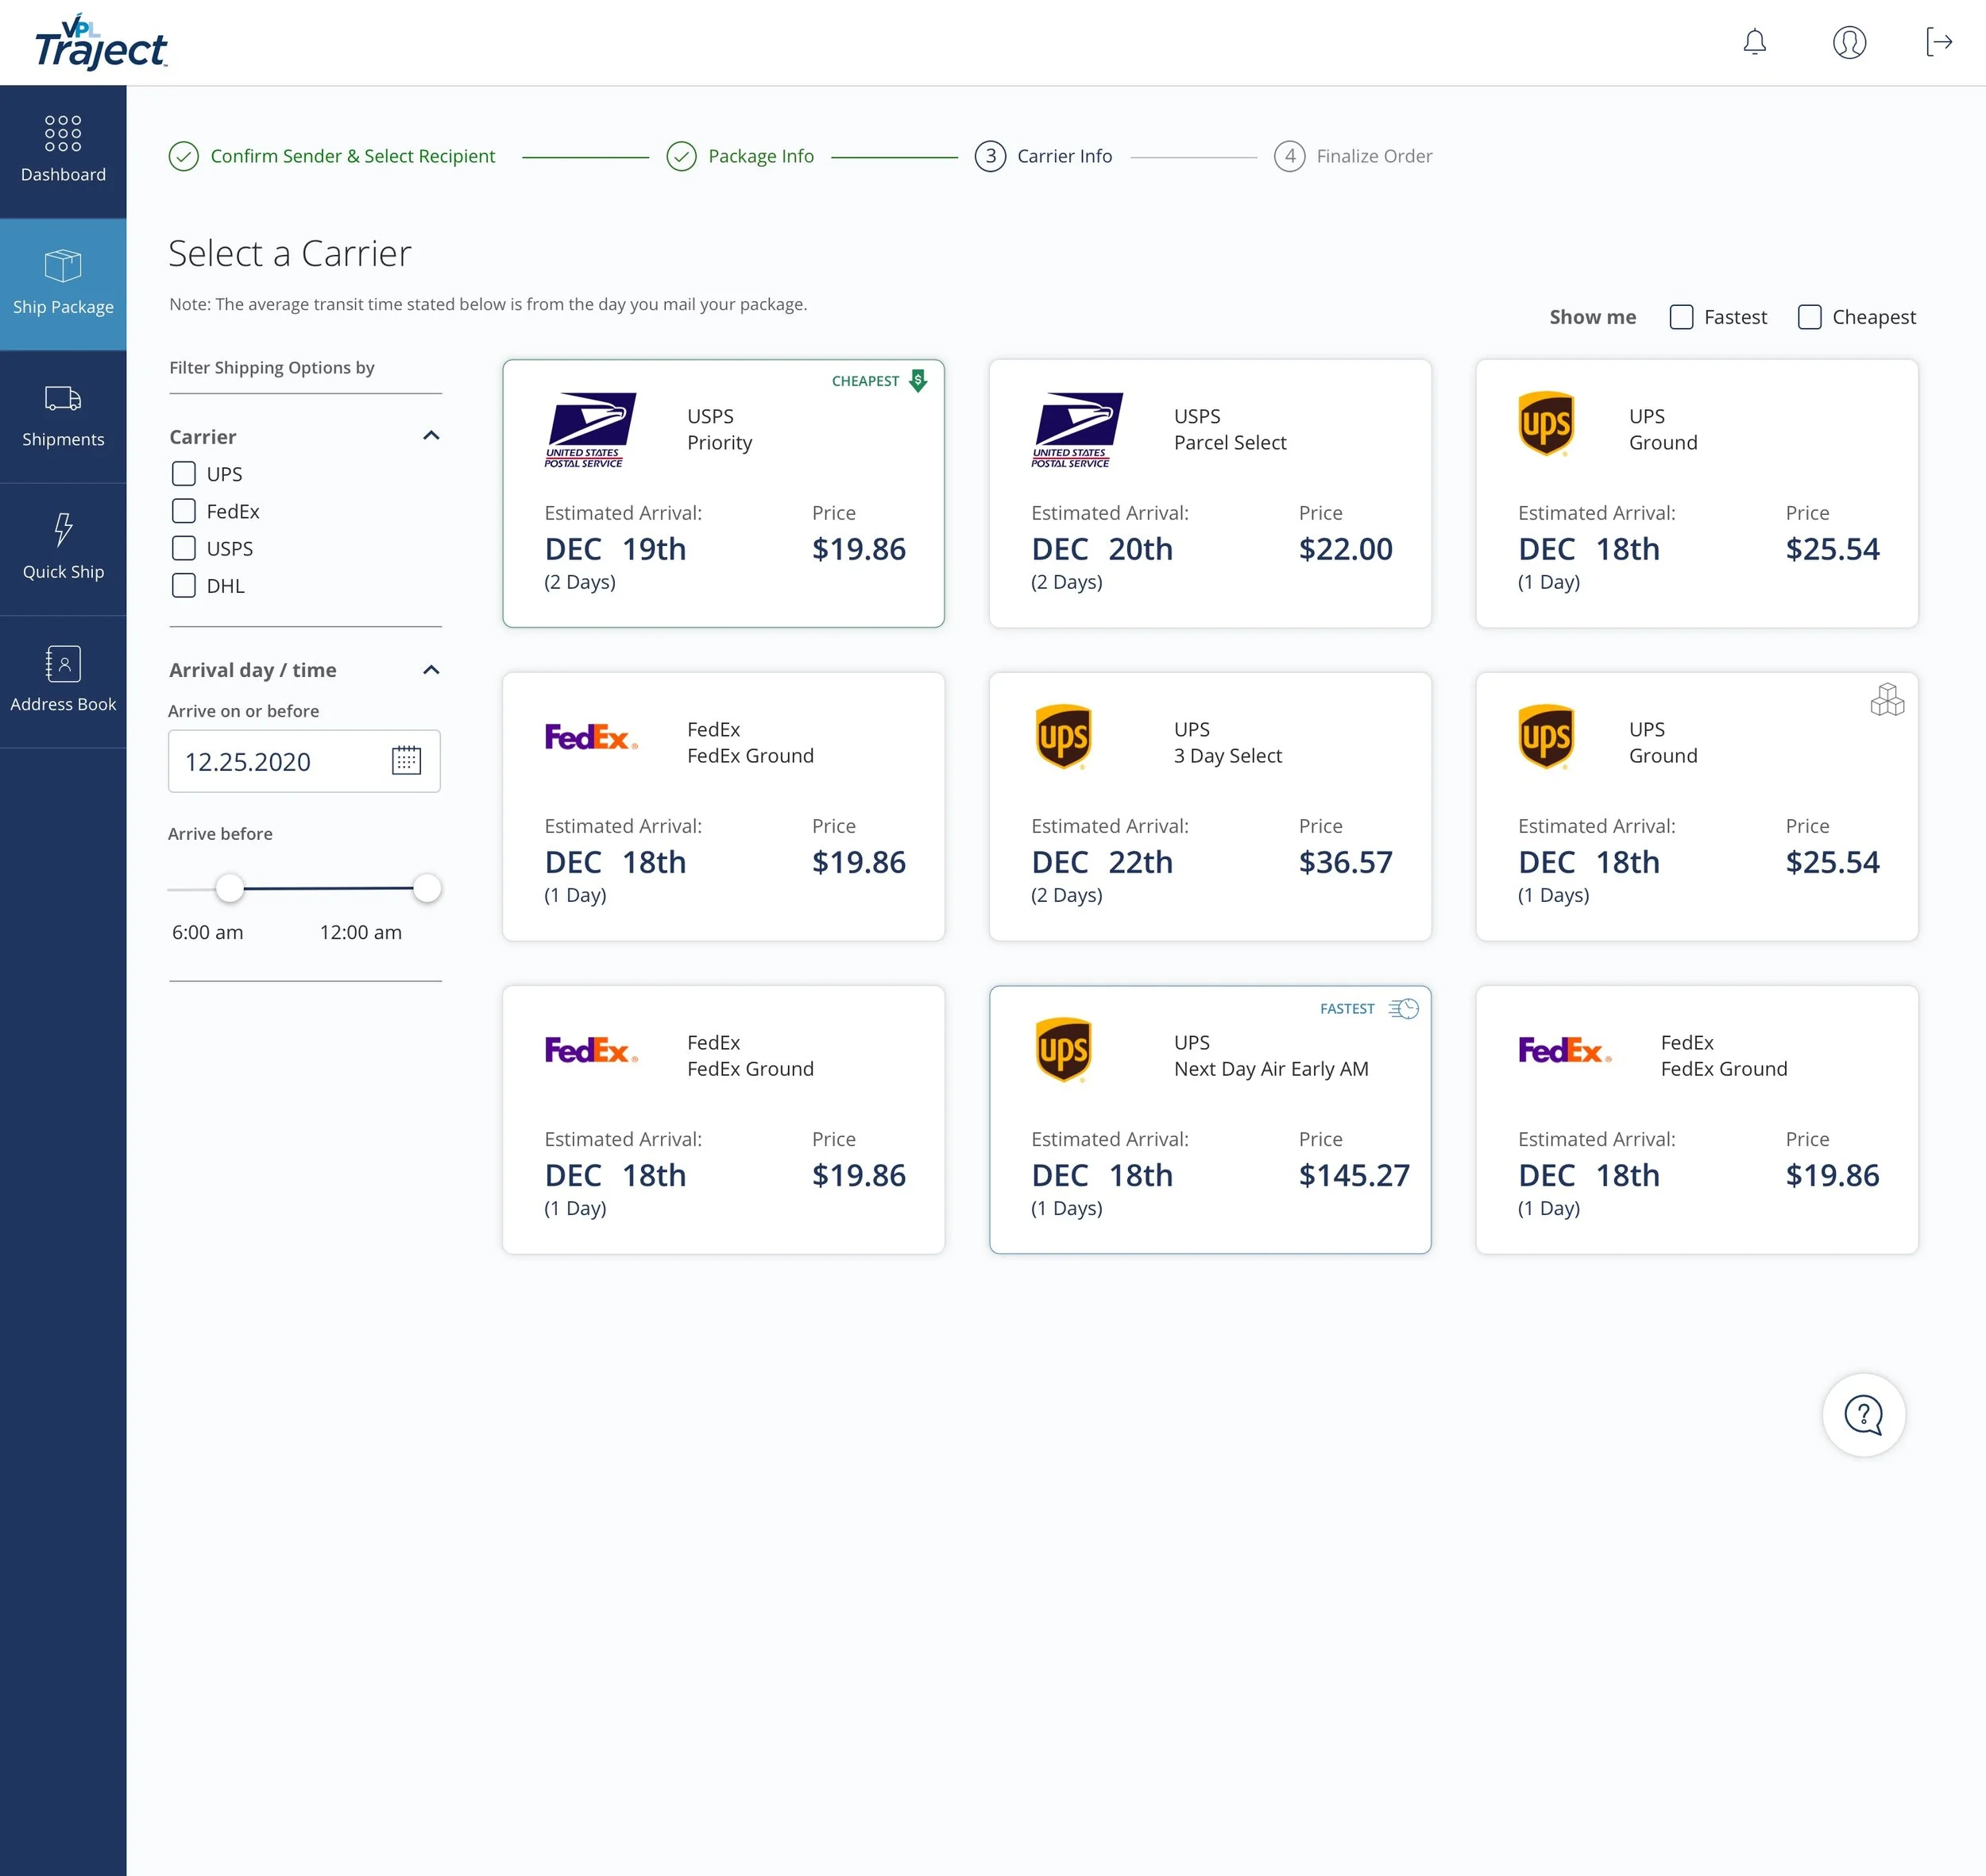Image resolution: width=1986 pixels, height=1876 pixels.
Task: Collapse the Carrier filter section
Action: click(431, 436)
